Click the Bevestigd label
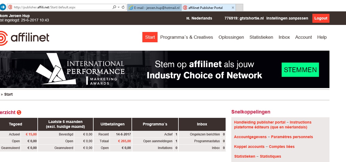346x162 pixels. click(66, 134)
